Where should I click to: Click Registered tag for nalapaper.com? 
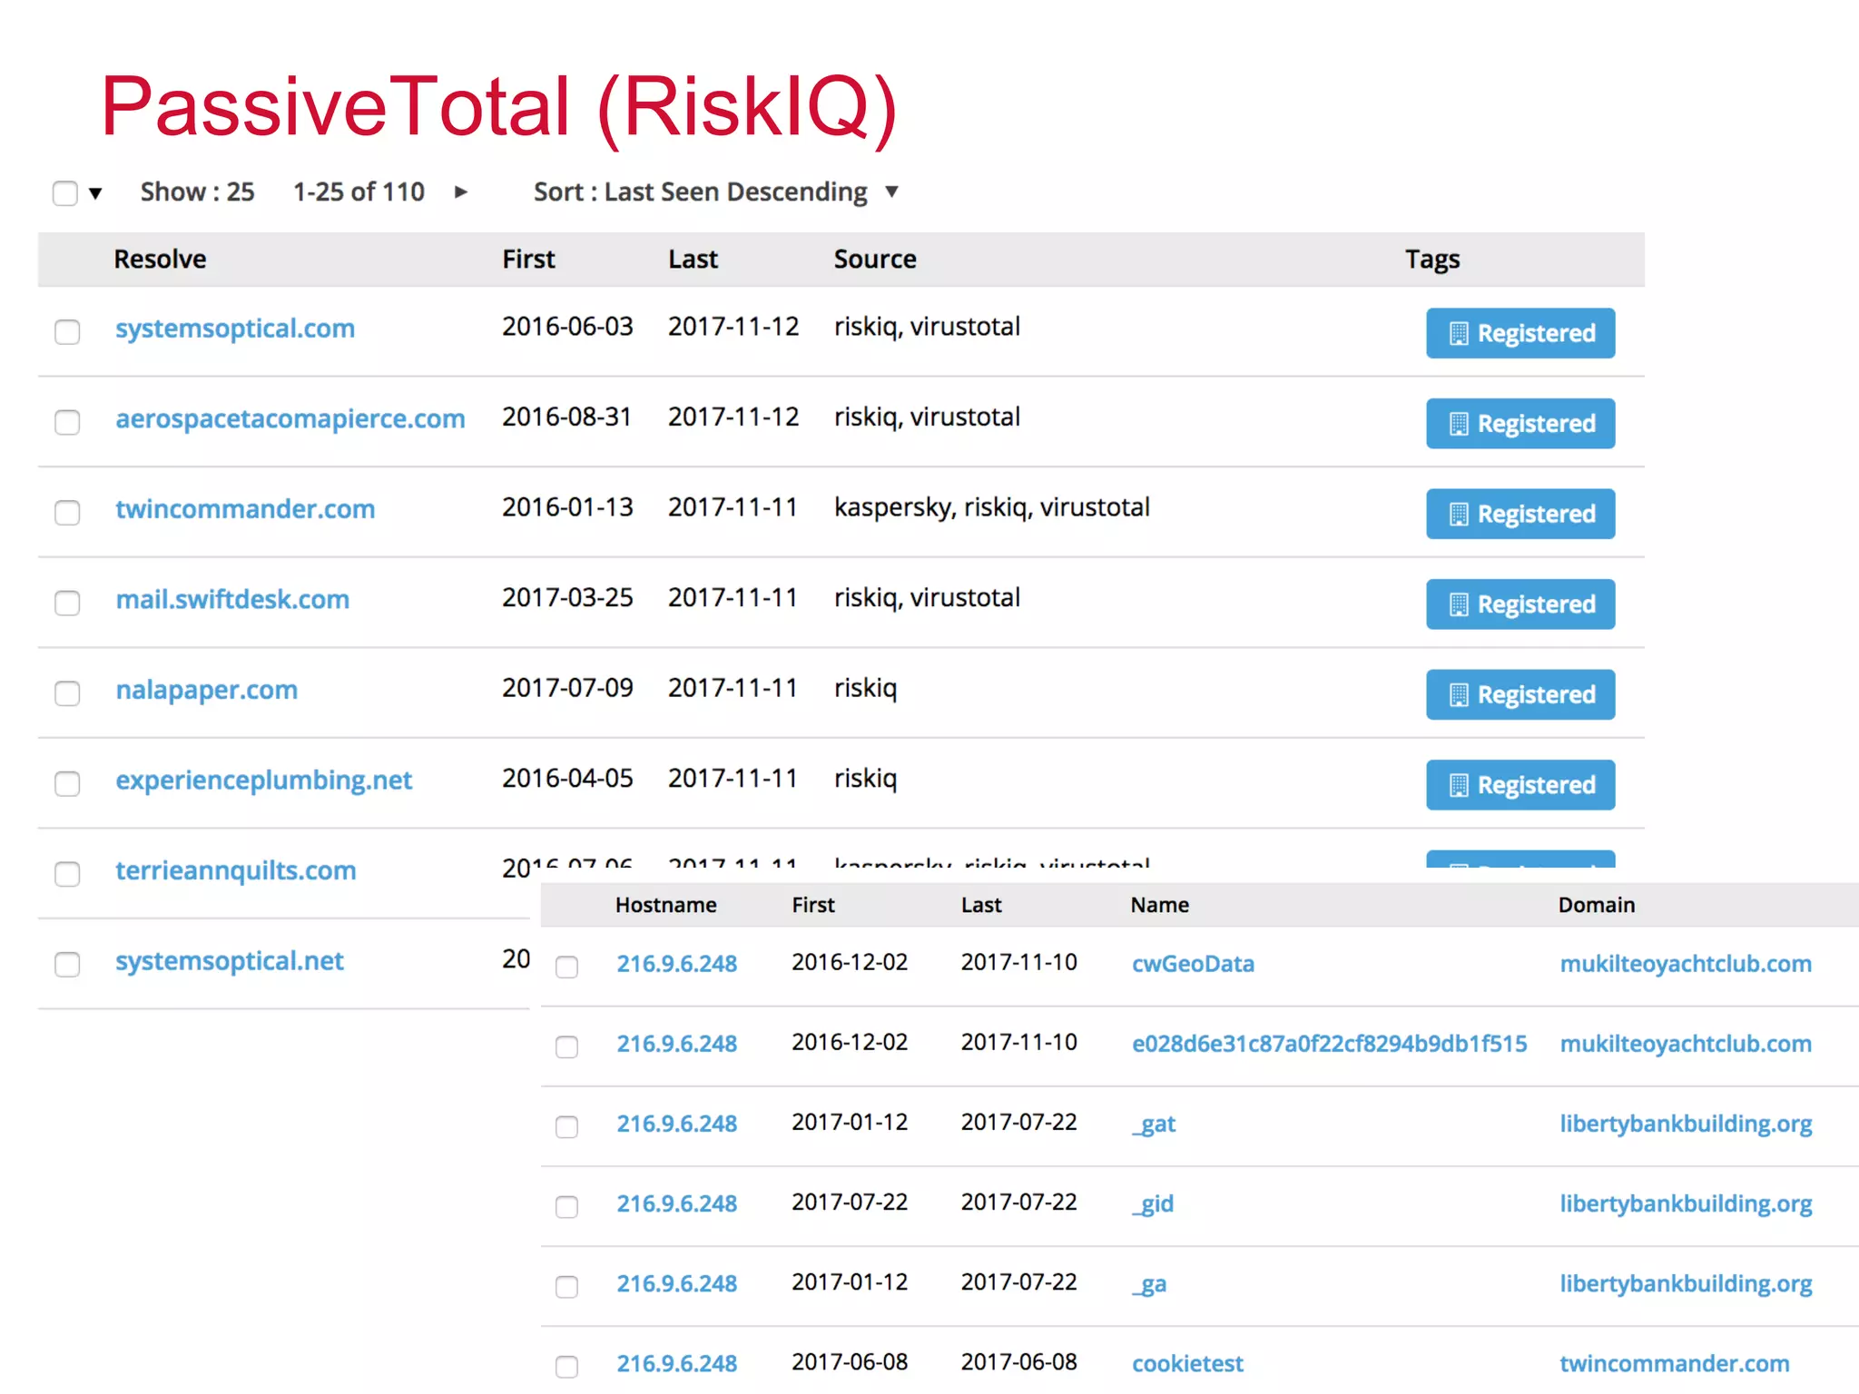[1520, 694]
